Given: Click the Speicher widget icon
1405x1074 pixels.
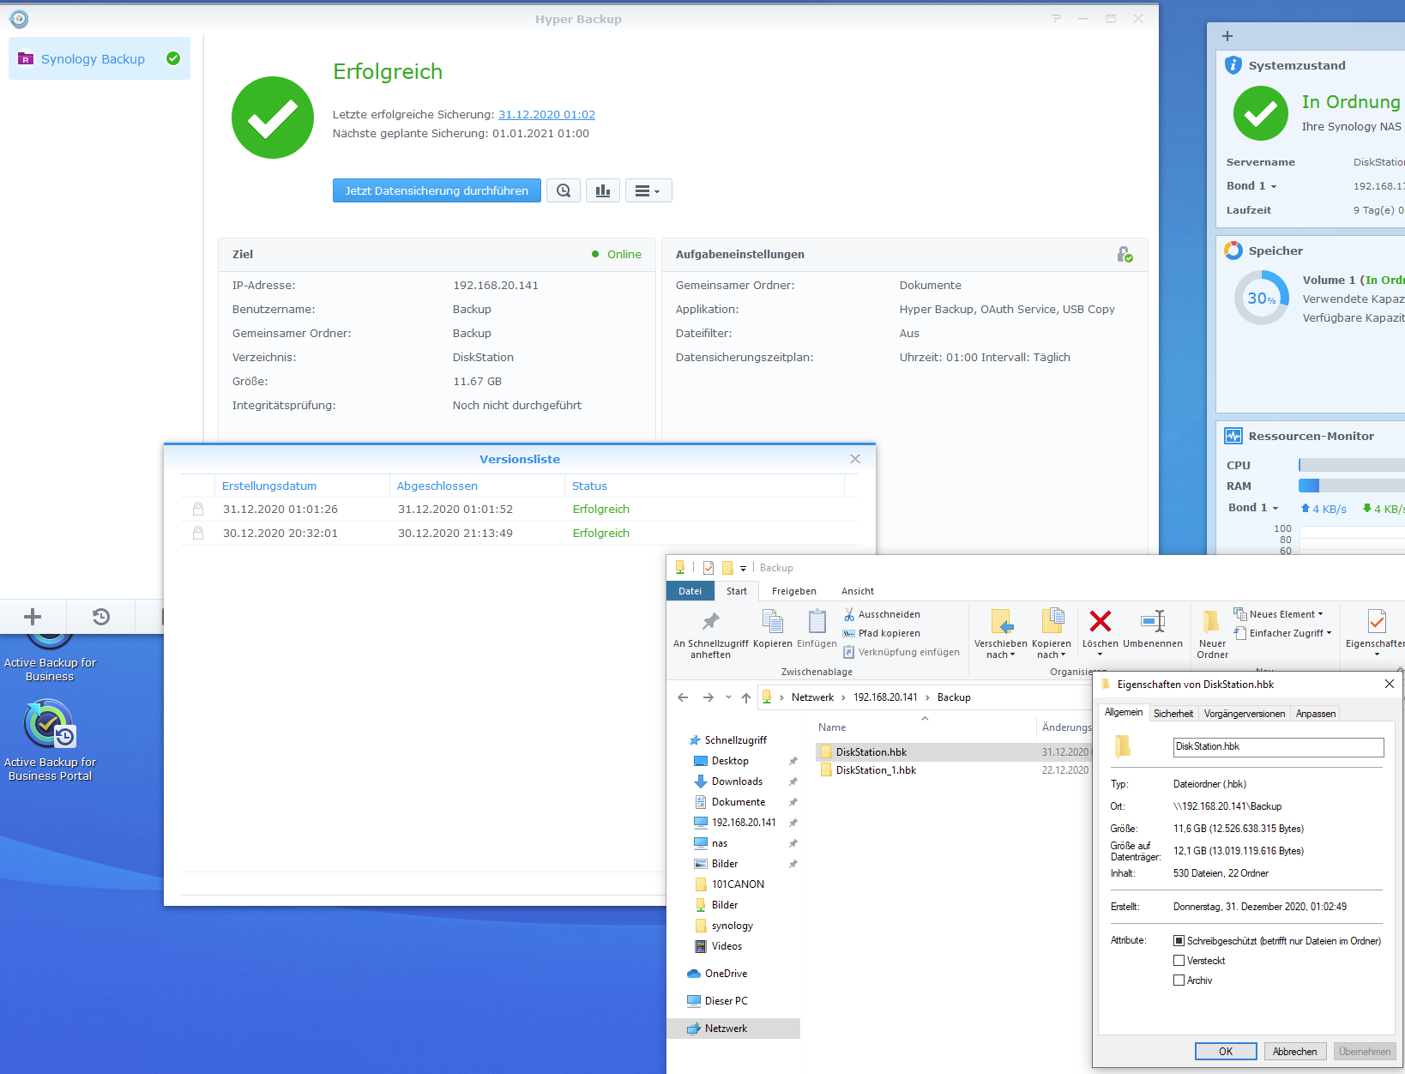Looking at the screenshot, I should click(x=1233, y=250).
